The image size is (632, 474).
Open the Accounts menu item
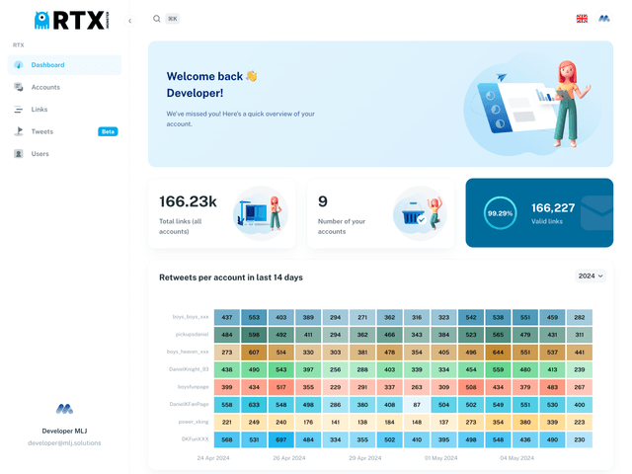[45, 87]
